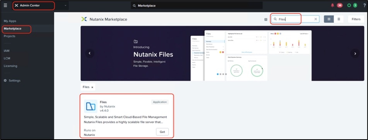
Task: Switch to grid view
Action: point(329,19)
